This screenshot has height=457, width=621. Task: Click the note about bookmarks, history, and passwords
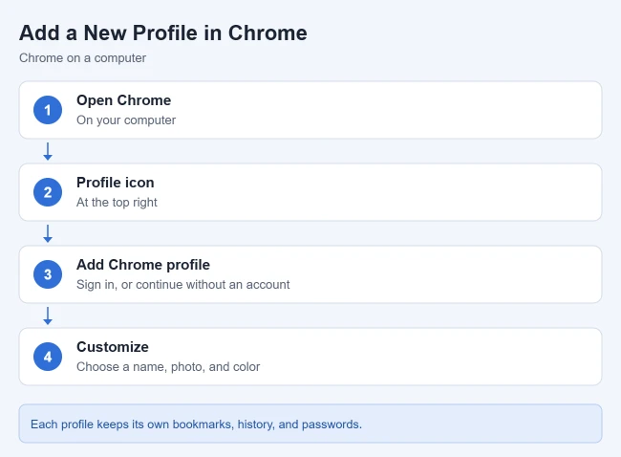coord(310,424)
